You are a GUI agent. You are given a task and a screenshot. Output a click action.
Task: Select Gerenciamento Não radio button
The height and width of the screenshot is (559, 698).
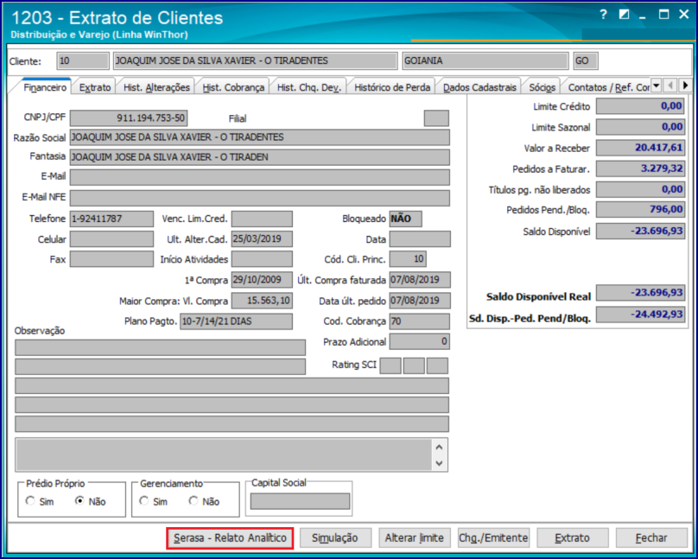pos(194,501)
